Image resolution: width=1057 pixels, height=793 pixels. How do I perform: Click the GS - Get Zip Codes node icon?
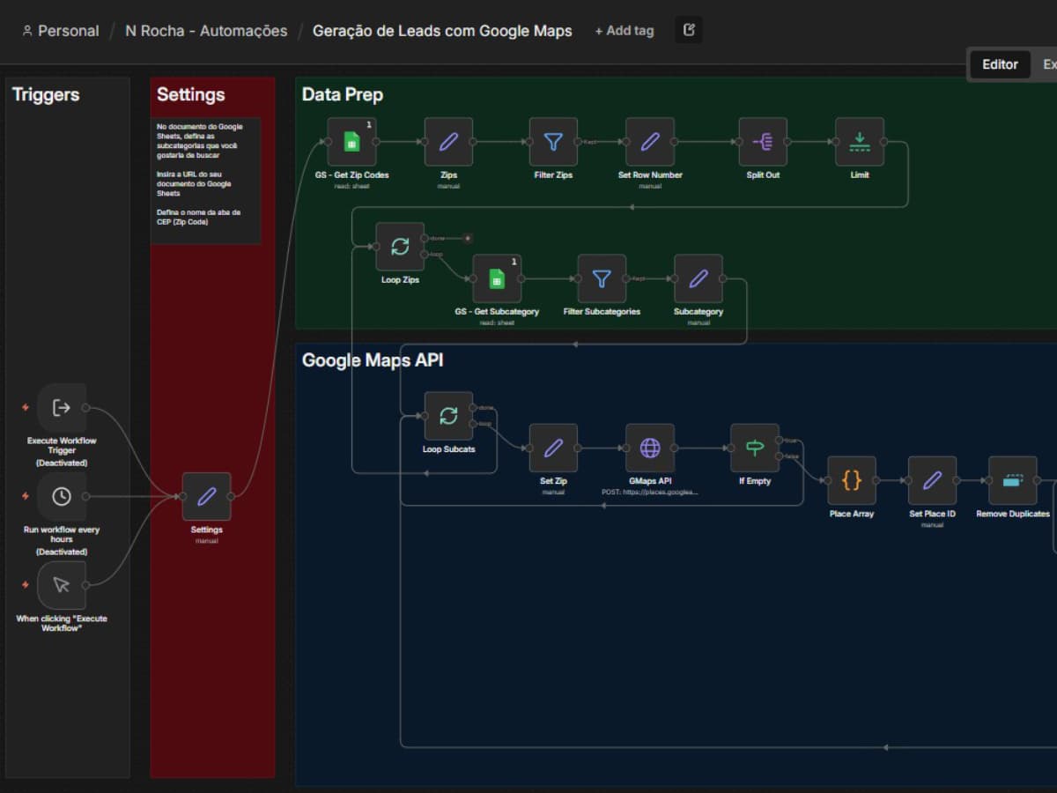(x=351, y=142)
